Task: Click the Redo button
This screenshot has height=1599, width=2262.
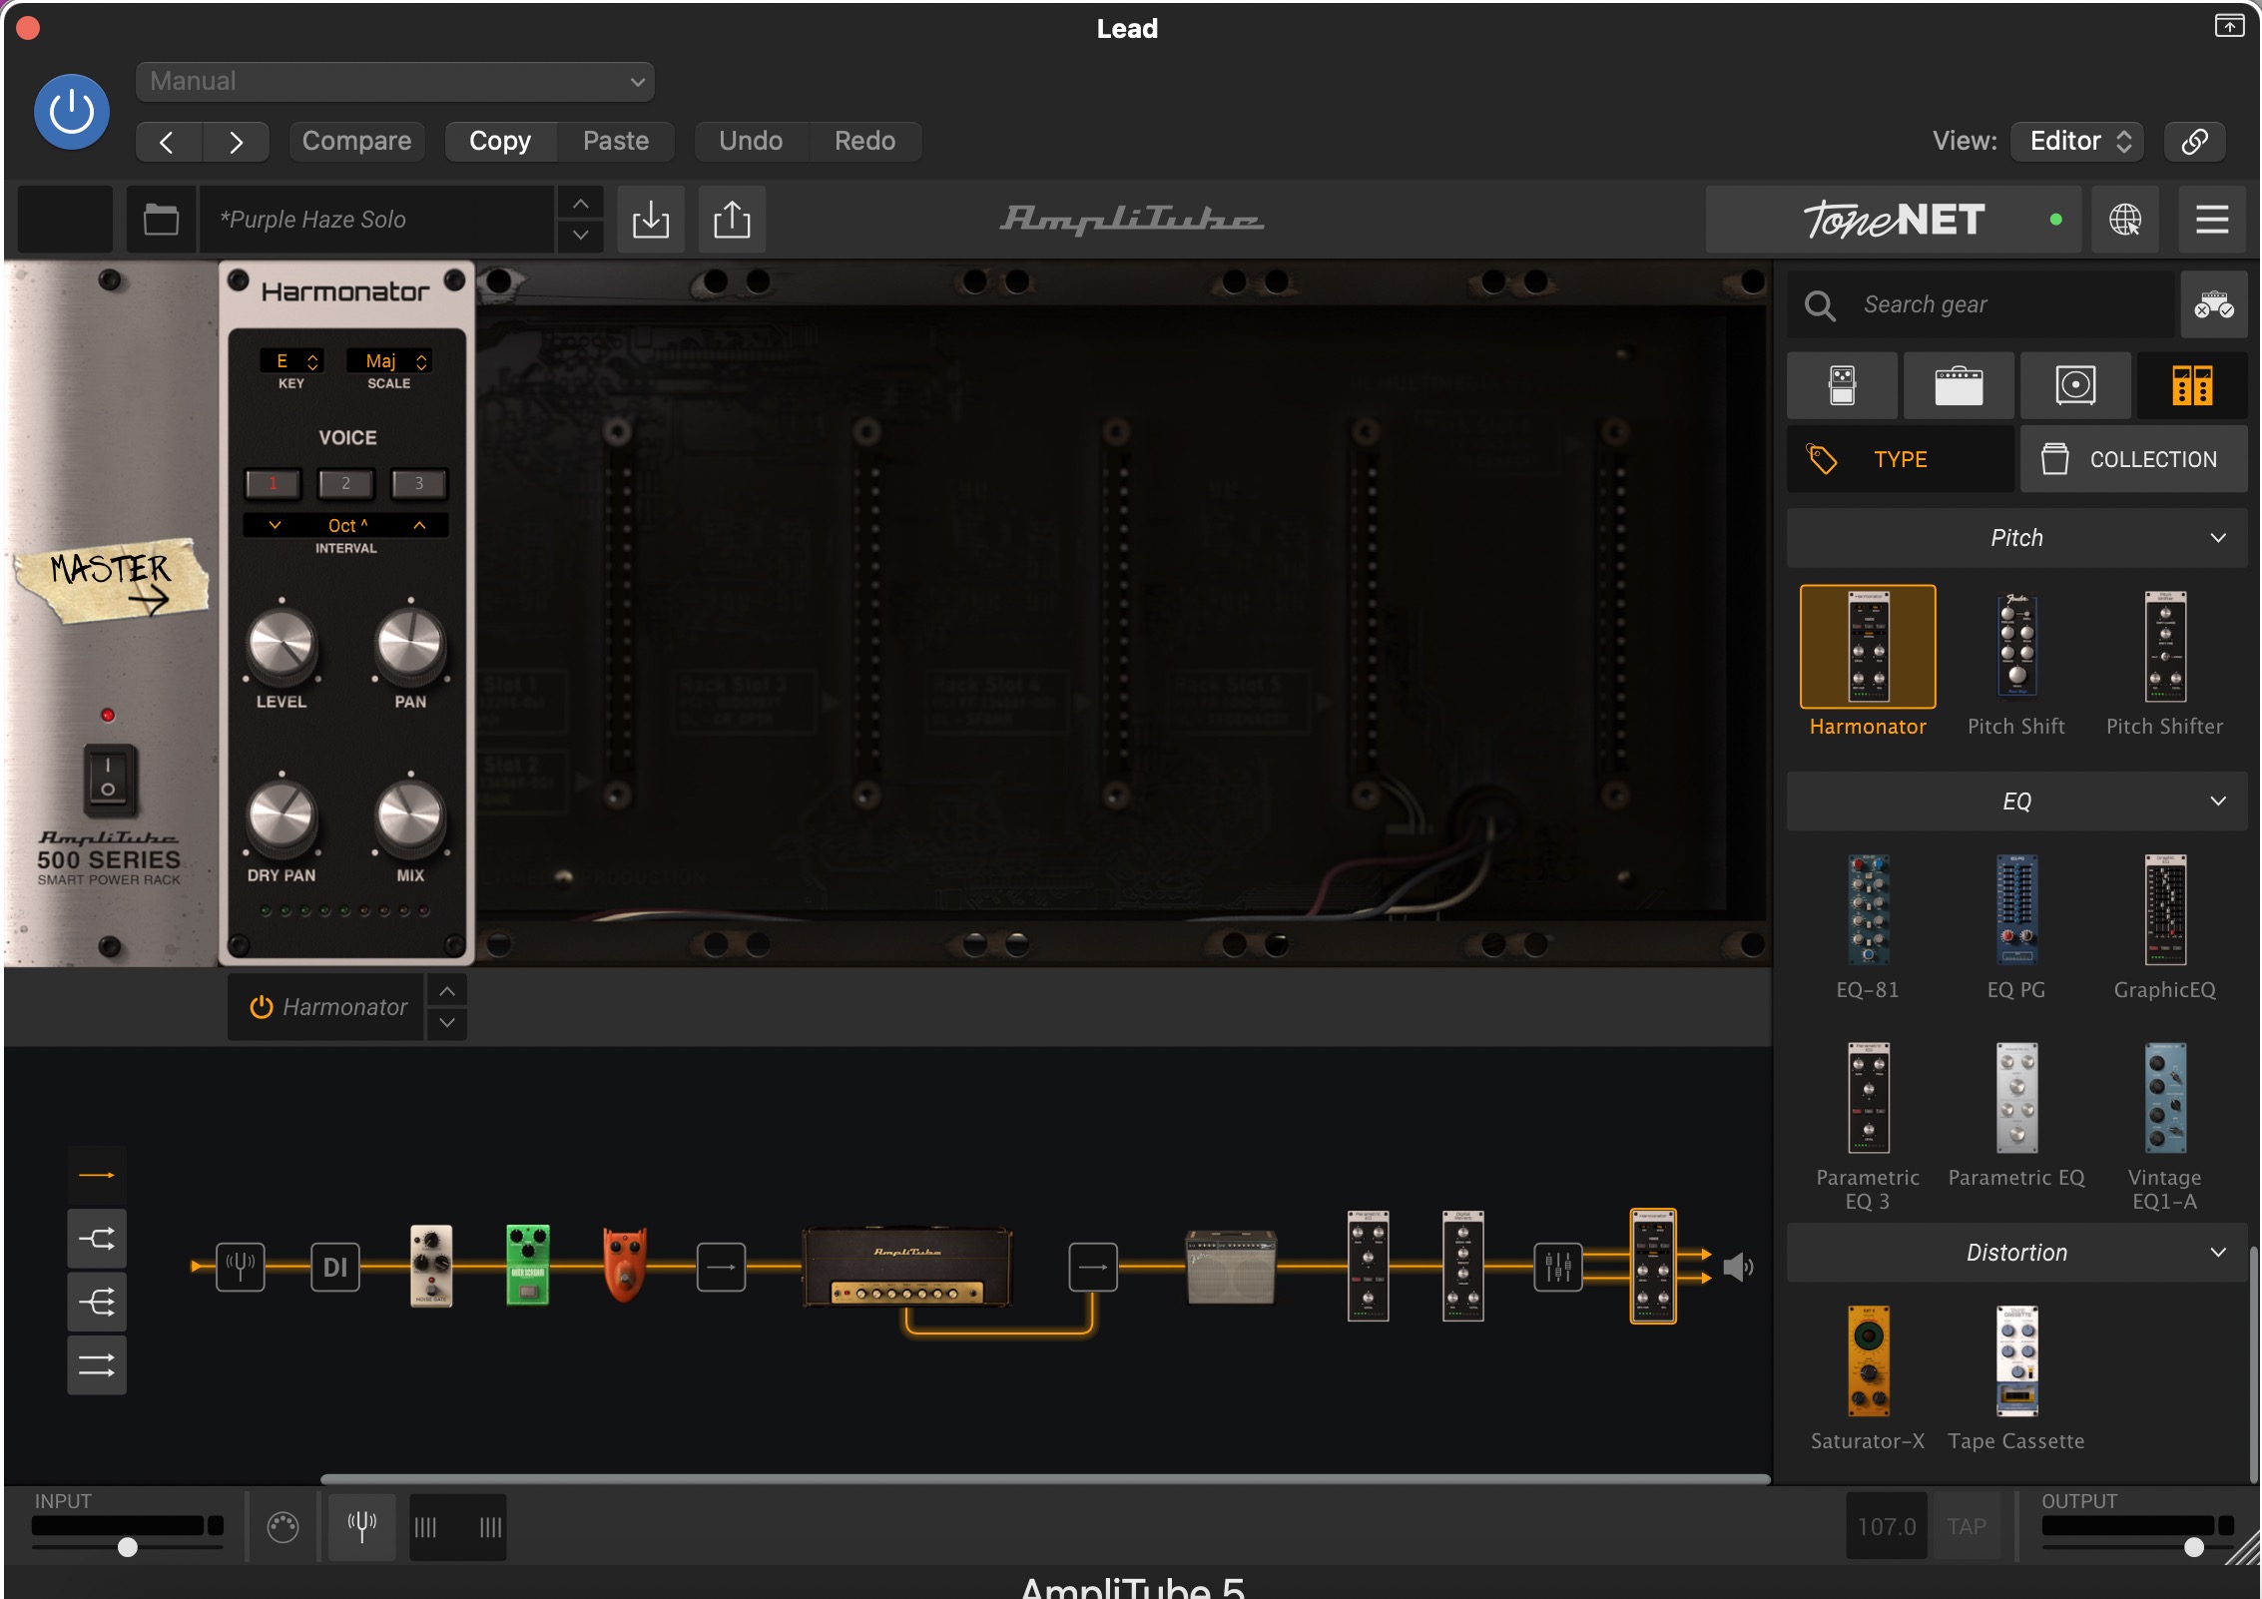Action: click(864, 142)
